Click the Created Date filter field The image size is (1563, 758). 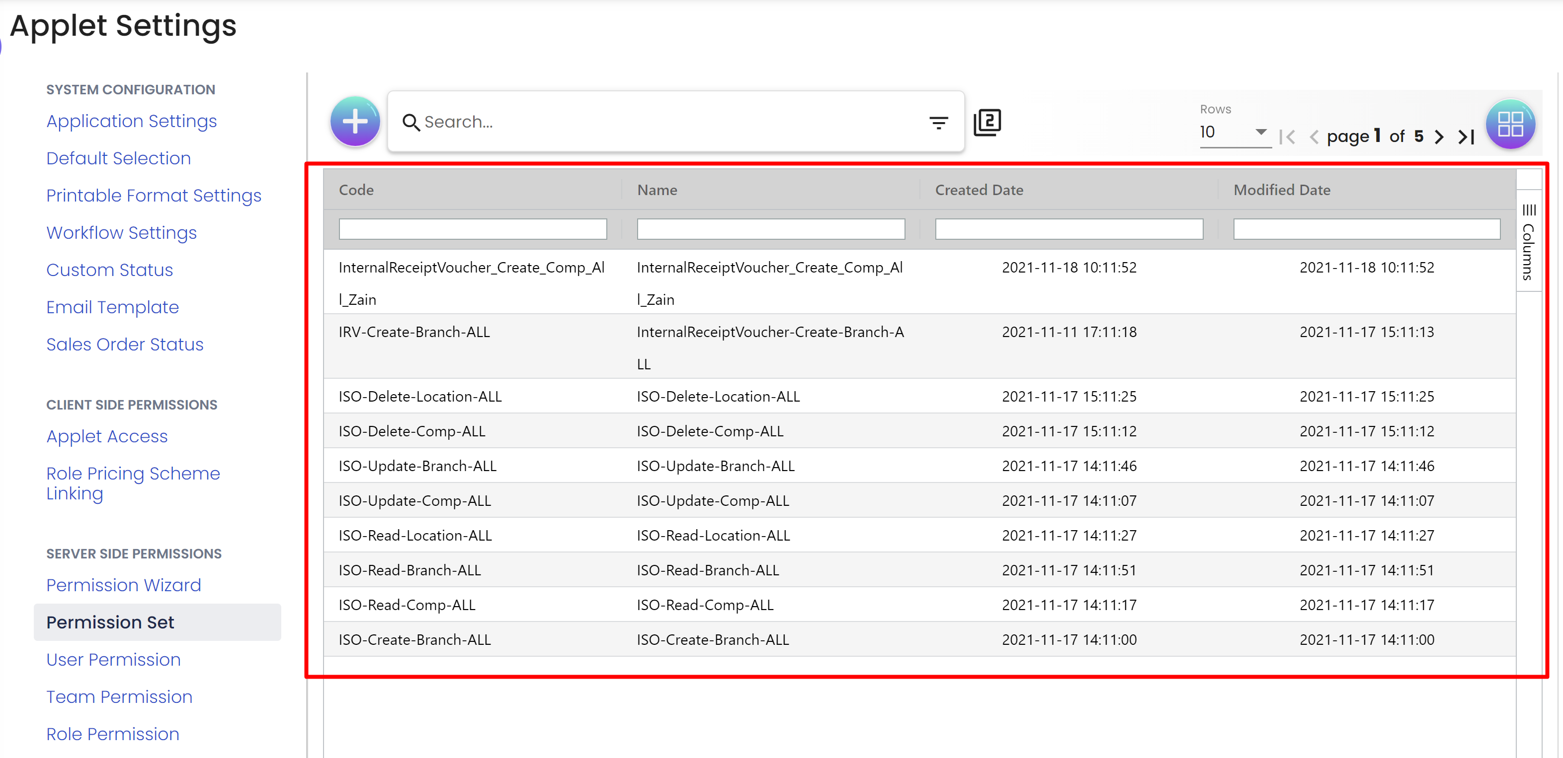[x=1069, y=229]
